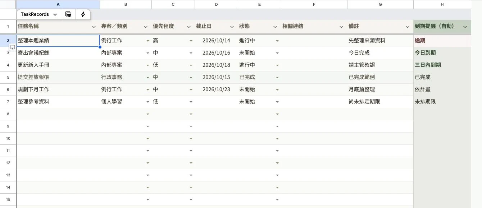Select the reminder cell 今日到期
Screen dimensions: 482x208
442,53
